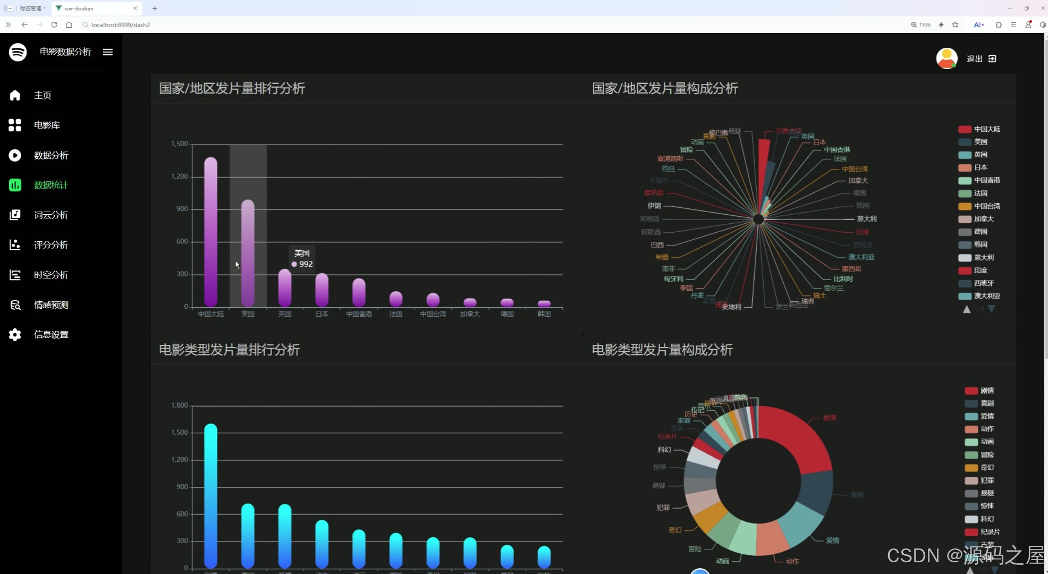Expand the browser sidebar chevron button
This screenshot has width=1048, height=574.
tap(8, 24)
